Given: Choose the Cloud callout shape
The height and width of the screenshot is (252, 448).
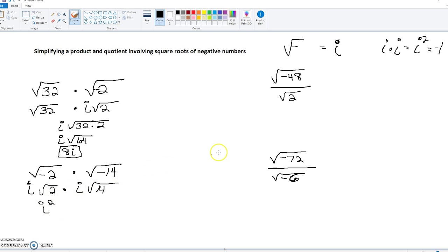Looking at the screenshot, I should coord(115,22).
